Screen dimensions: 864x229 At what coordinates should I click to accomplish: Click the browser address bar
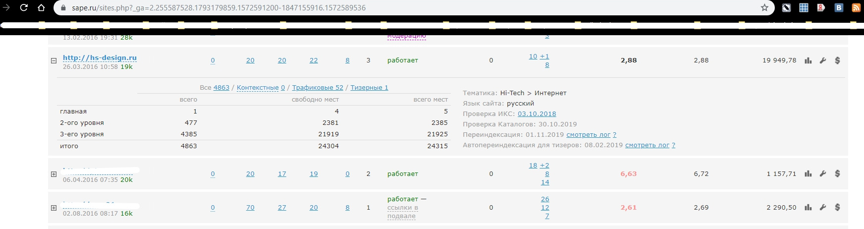tap(406, 8)
